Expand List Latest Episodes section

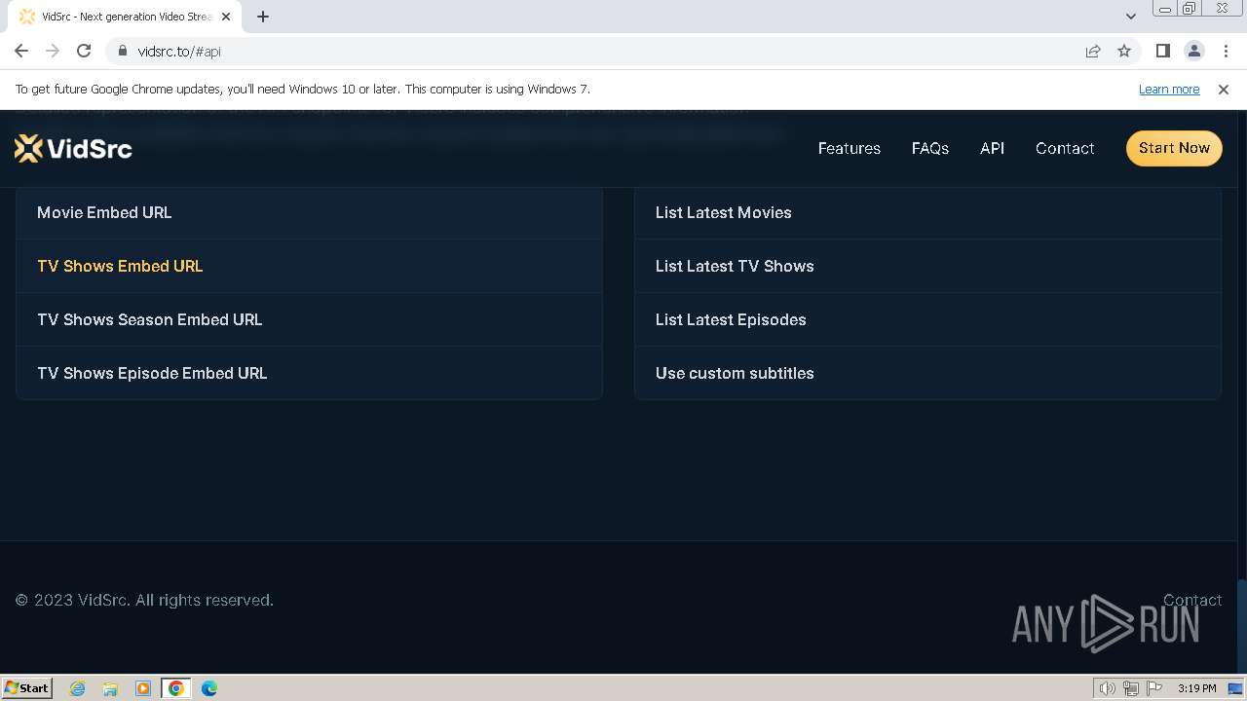tap(927, 319)
